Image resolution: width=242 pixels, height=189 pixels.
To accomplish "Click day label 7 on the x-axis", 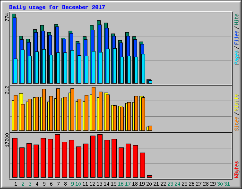I will click(x=58, y=184).
